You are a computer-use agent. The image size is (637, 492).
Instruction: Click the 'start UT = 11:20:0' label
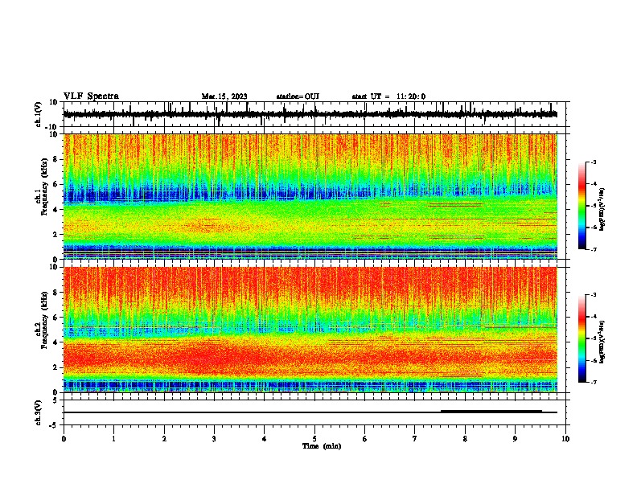tap(388, 96)
